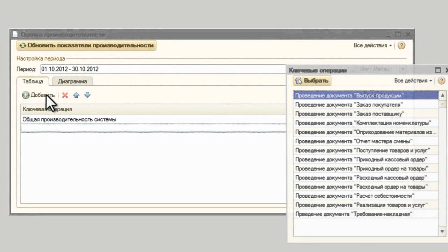This screenshot has width=448, height=252.
Task: Open help icon in key operations window
Action: pyautogui.click(x=442, y=81)
